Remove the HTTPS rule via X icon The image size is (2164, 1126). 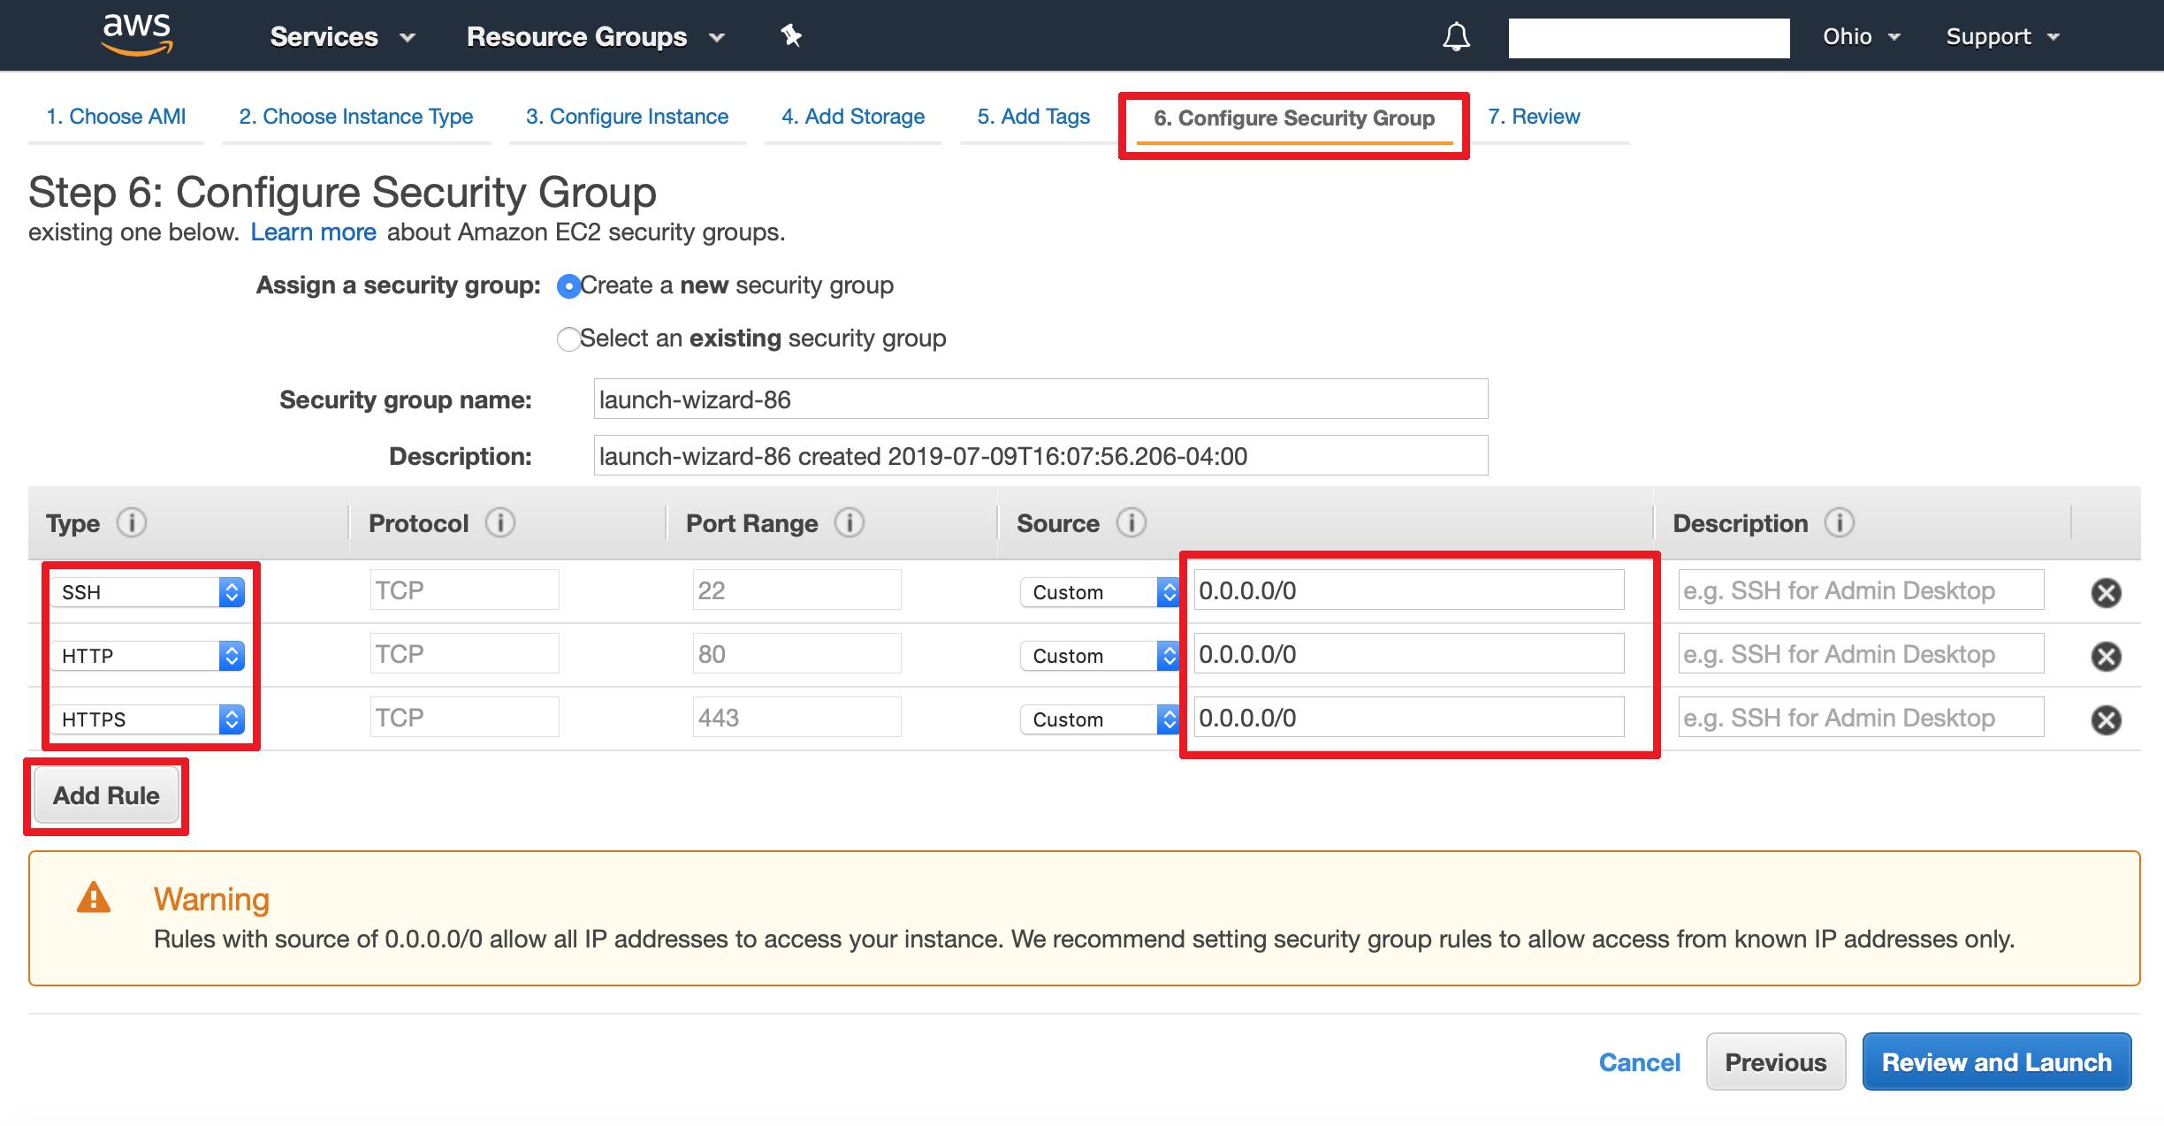[x=2106, y=719]
